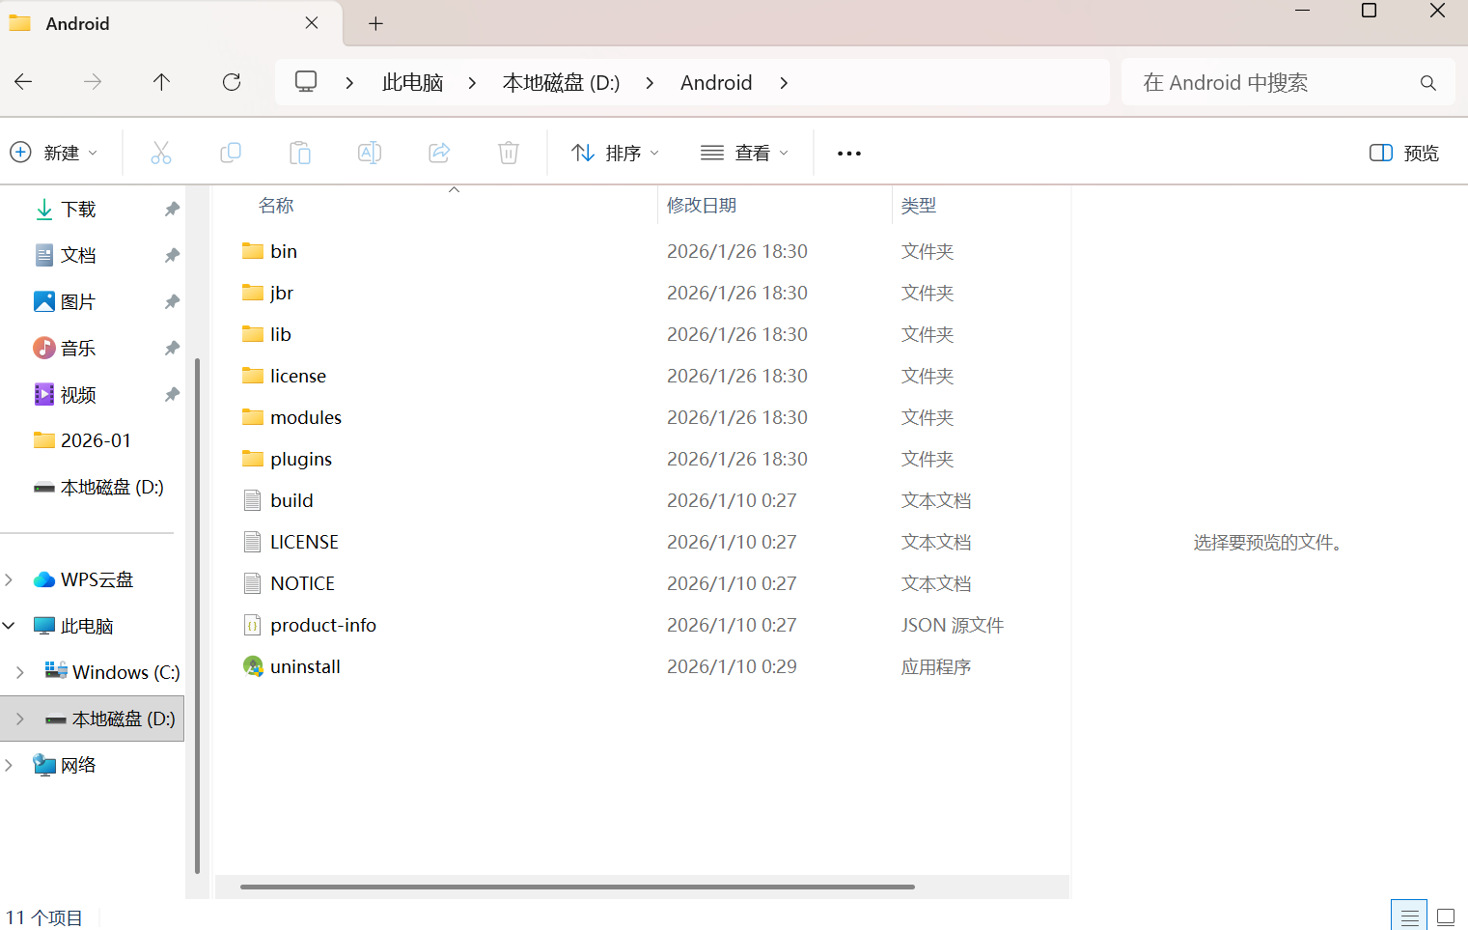The height and width of the screenshot is (930, 1468).
Task: Select 网络 in navigation pane
Action: (x=78, y=765)
